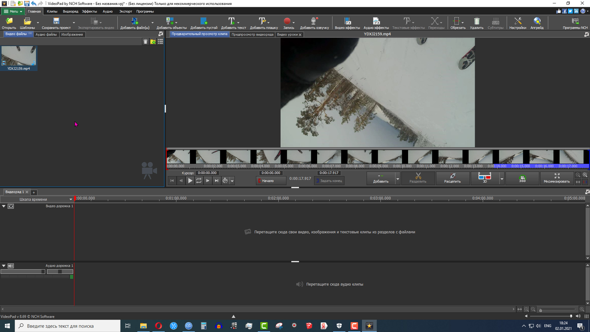Open the Аудио файлы bin tab
590x332 pixels.
pyautogui.click(x=46, y=34)
